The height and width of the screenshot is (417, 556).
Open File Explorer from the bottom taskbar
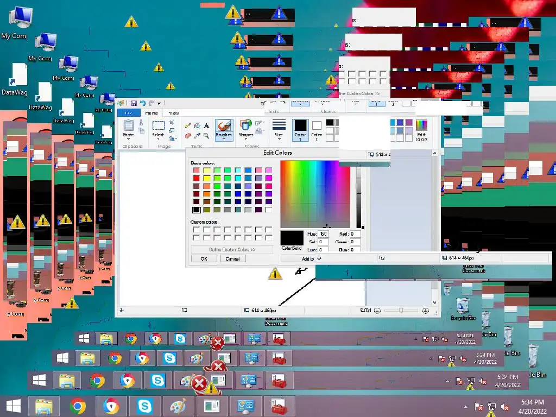click(43, 406)
